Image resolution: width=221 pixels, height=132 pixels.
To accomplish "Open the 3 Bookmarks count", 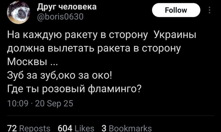I will click(x=127, y=128).
